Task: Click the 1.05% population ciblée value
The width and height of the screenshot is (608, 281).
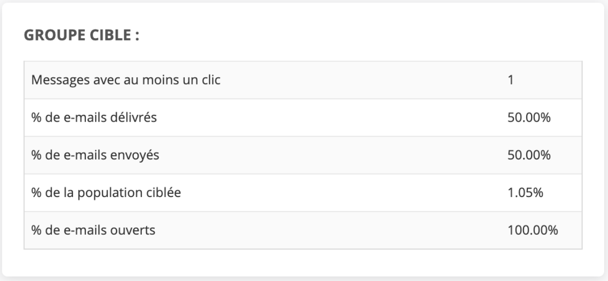Action: click(x=525, y=193)
